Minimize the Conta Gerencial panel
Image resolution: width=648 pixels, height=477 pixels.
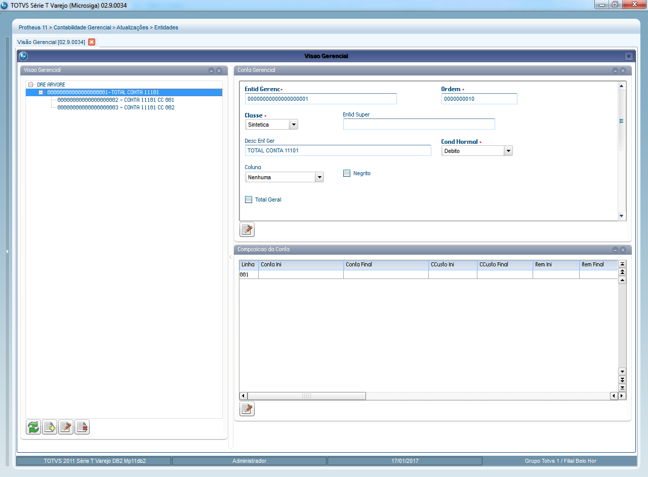coord(615,70)
